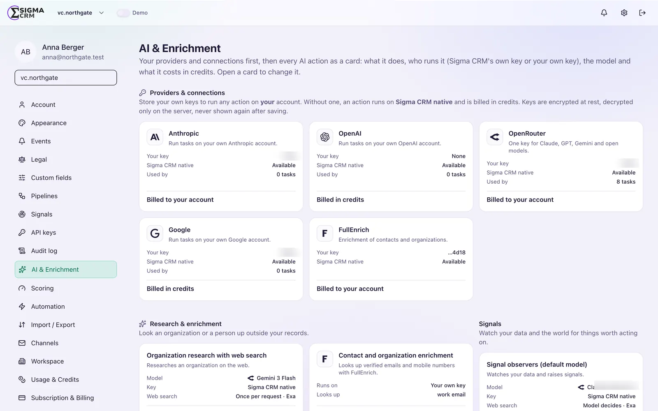Viewport: 658px width, 411px height.
Task: Click the Channels envelope icon
Action: (x=22, y=343)
